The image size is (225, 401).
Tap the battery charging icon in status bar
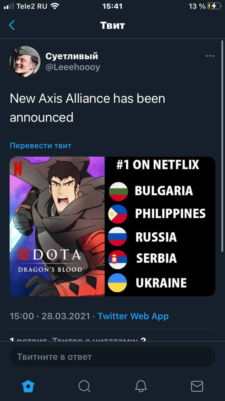pos(214,6)
